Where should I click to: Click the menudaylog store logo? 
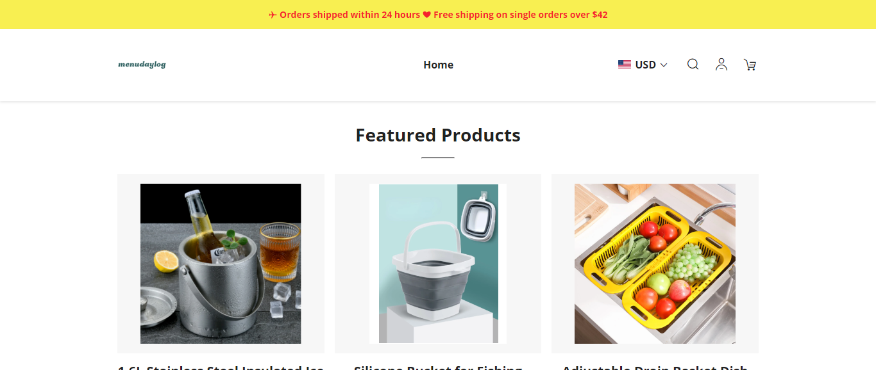[142, 65]
